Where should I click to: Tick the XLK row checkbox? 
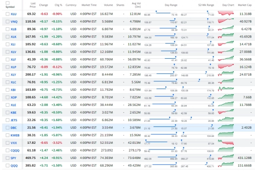click(7, 37)
